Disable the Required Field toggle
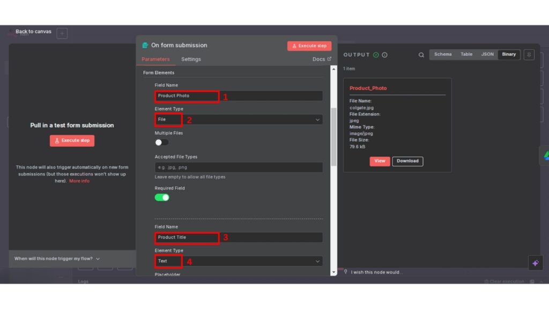Screen dimensions: 549x309 coord(162,197)
